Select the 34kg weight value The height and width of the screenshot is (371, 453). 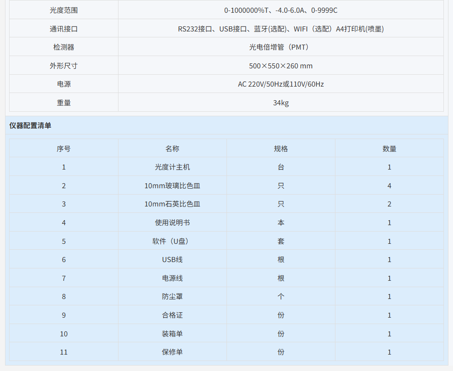pyautogui.click(x=281, y=103)
